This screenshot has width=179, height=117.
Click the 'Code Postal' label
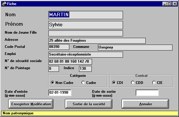tap(15, 47)
